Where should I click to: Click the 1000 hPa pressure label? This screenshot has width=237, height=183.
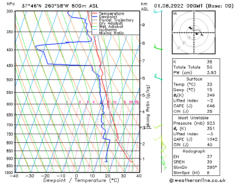[10, 172]
